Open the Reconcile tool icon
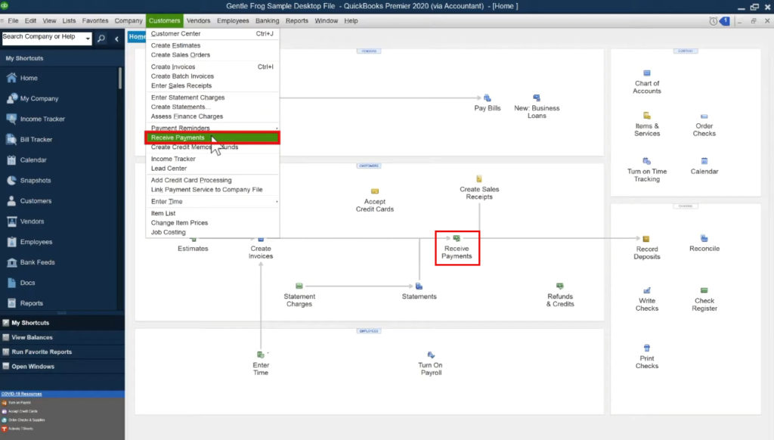 point(704,242)
